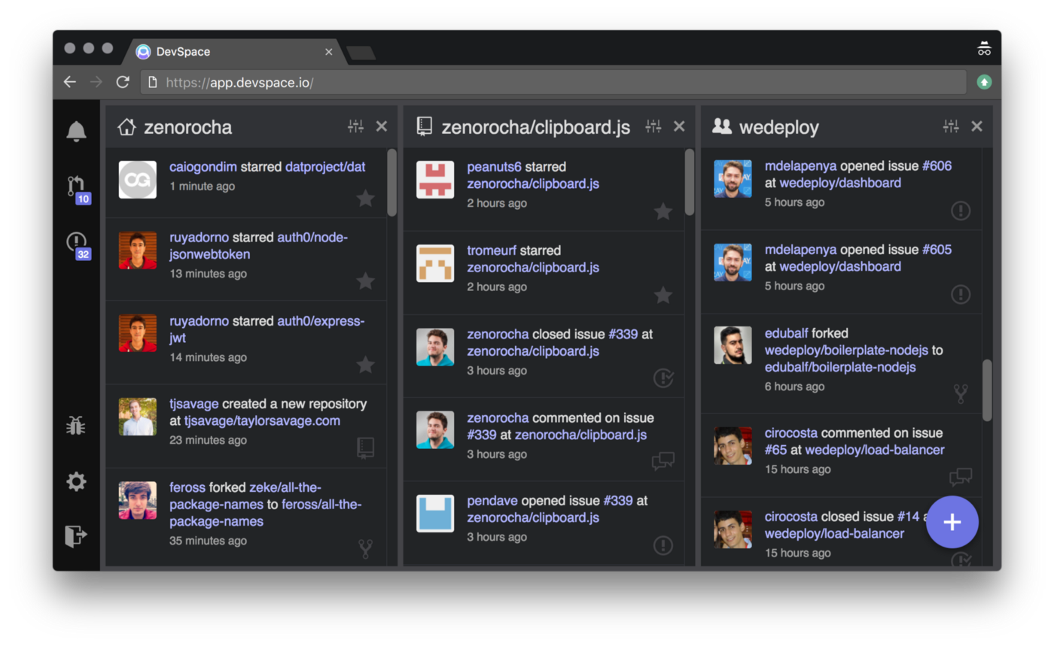
Task: Toggle the star on peanuts6's event
Action: click(663, 211)
